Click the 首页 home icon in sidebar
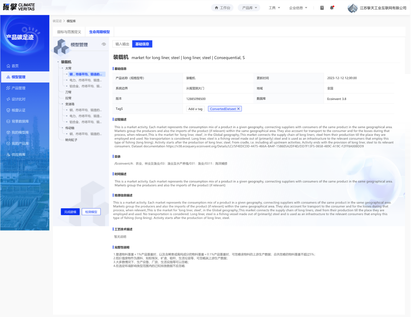Image resolution: width=411 pixels, height=317 pixels. pyautogui.click(x=8, y=66)
